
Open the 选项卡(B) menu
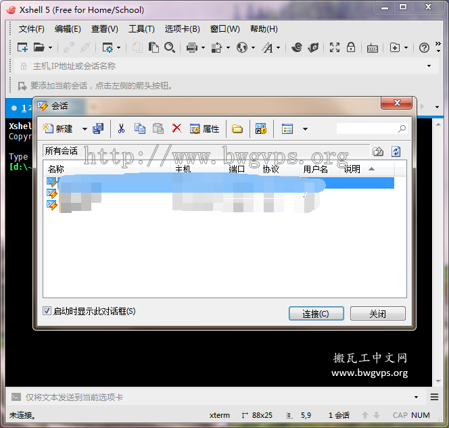182,29
